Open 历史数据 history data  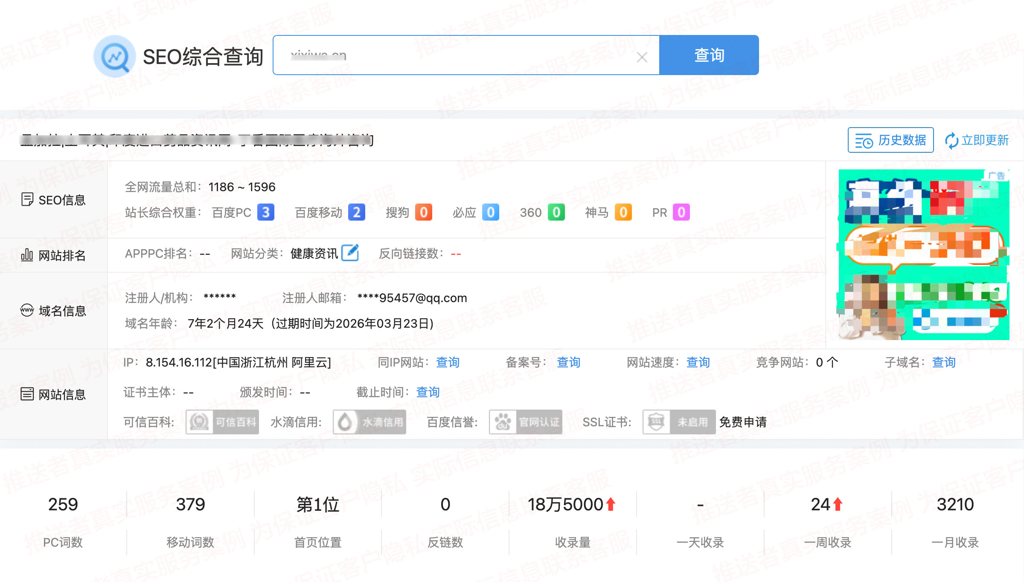coord(890,140)
